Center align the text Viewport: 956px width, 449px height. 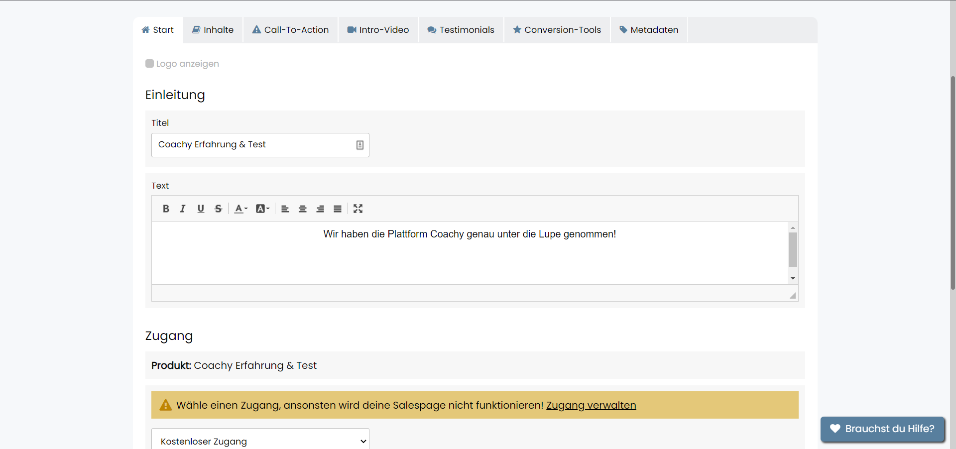click(302, 209)
